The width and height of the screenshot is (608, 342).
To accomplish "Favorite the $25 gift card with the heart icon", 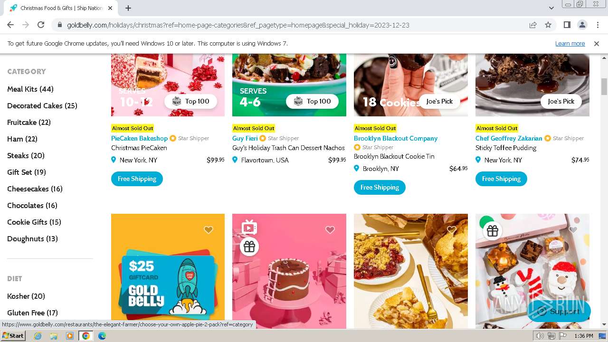I will pos(209,230).
